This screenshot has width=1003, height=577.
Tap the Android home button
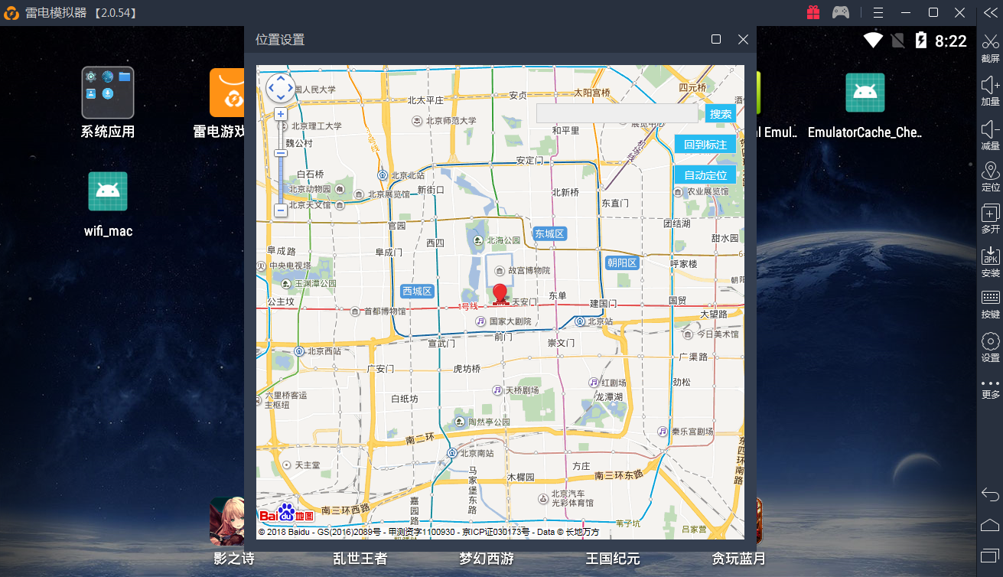point(990,524)
